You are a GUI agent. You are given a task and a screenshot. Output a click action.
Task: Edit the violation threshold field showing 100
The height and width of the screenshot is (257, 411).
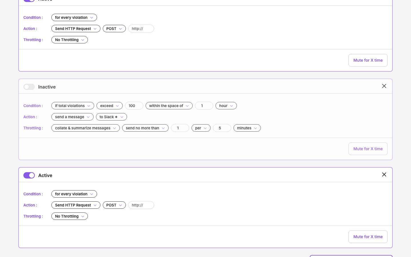[x=134, y=106]
